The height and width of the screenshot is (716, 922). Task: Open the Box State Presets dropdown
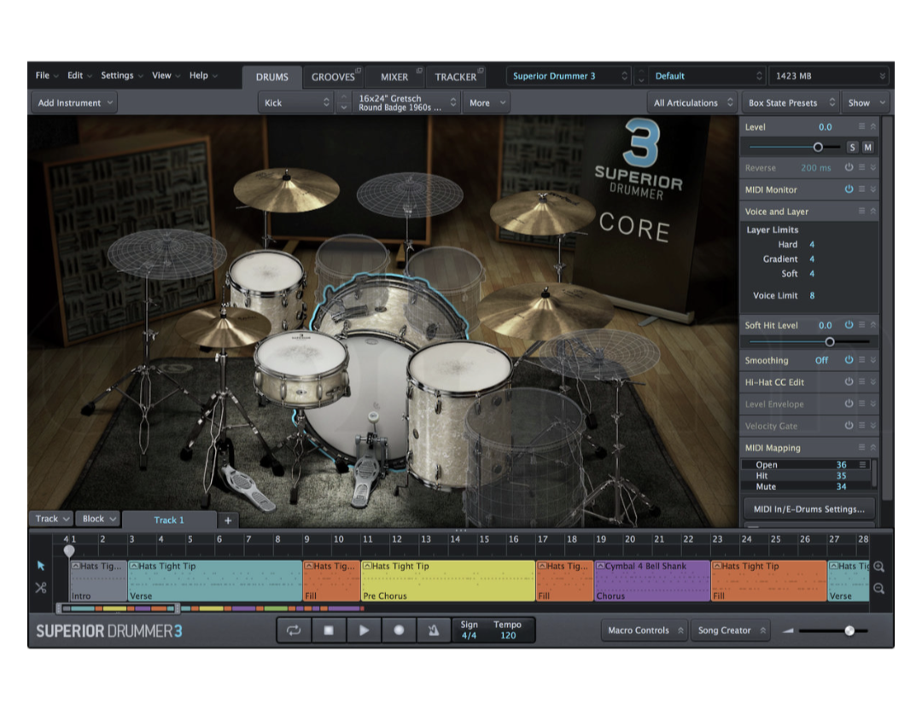(x=791, y=103)
